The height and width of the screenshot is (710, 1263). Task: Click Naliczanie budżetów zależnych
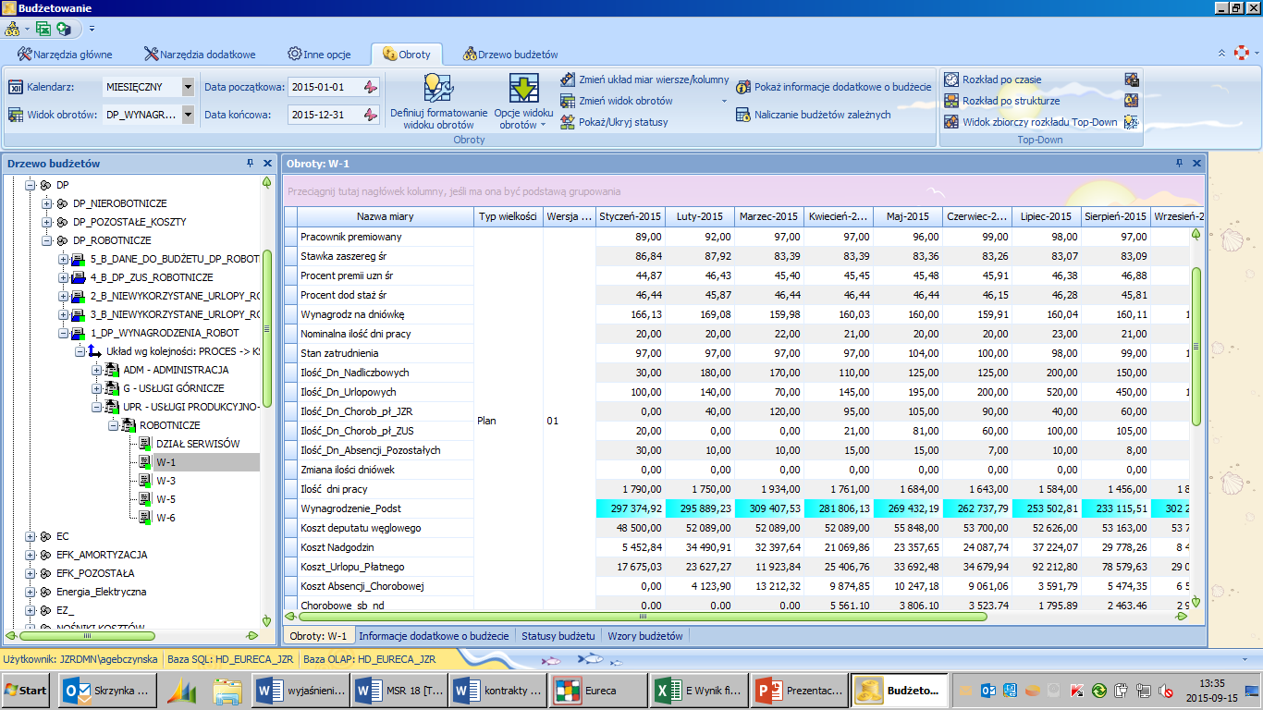point(813,115)
